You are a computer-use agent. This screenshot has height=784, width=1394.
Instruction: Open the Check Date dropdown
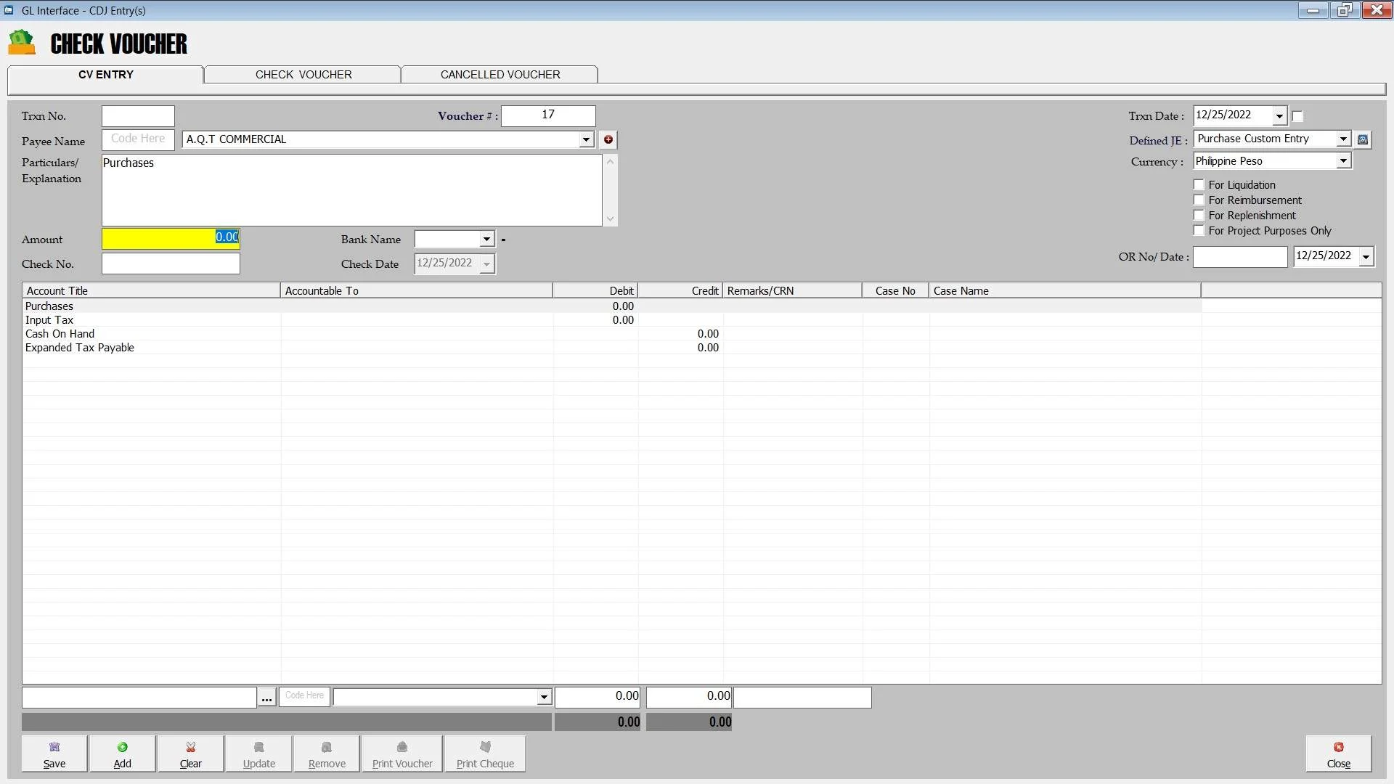486,264
